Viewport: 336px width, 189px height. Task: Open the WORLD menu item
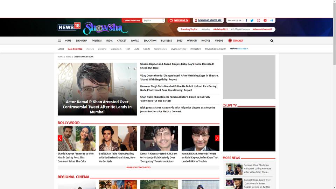[135, 41]
